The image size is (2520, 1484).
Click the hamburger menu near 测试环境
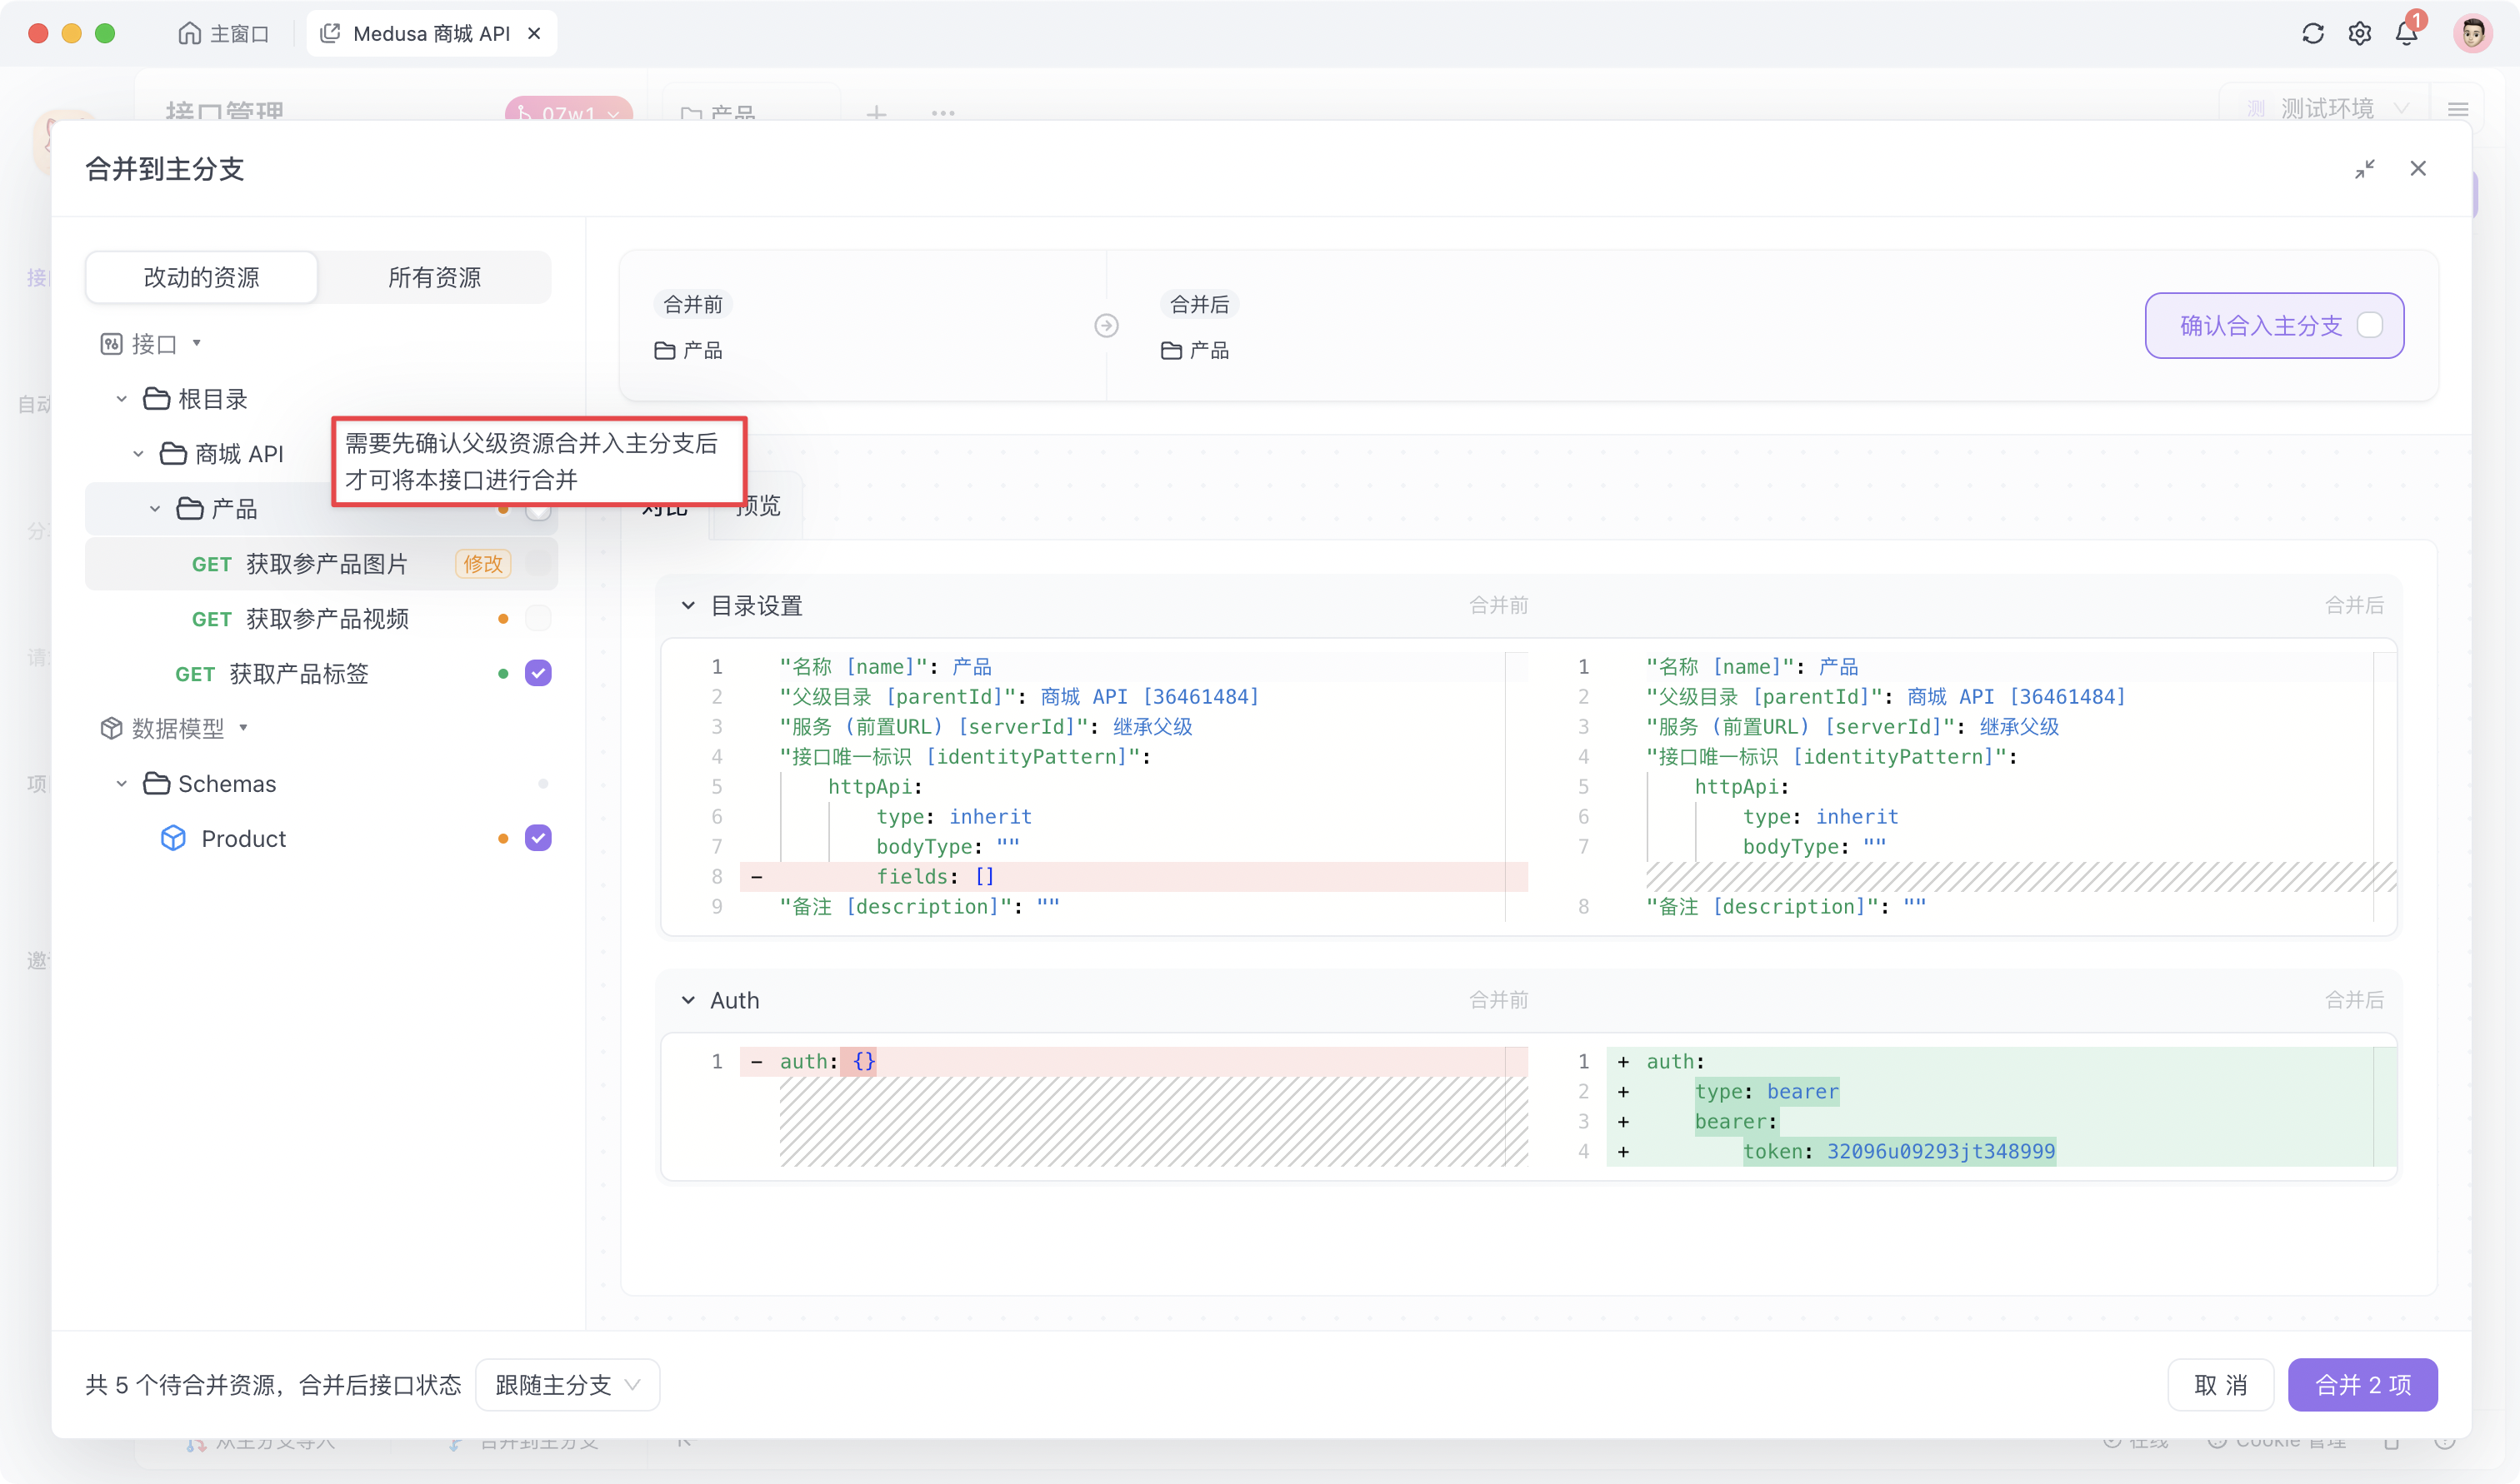click(2459, 110)
